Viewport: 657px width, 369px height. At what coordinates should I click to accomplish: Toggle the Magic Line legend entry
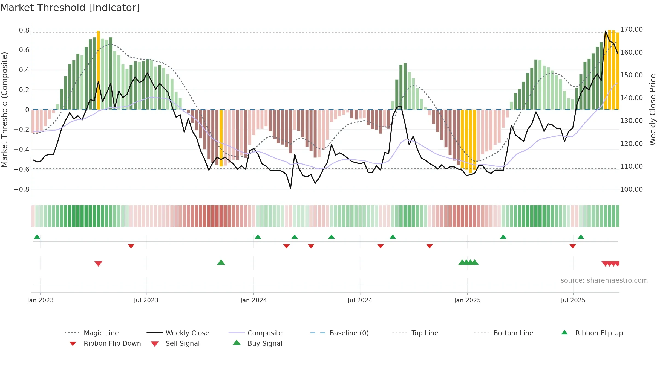coord(91,333)
